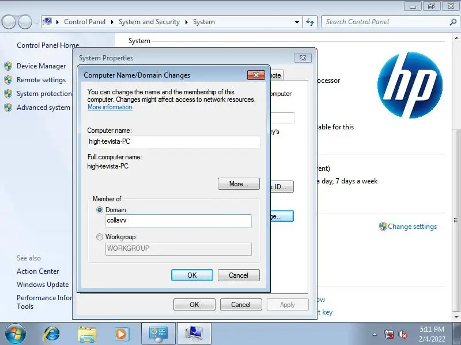Click shield icon beside Advanced system settings

tap(8, 108)
